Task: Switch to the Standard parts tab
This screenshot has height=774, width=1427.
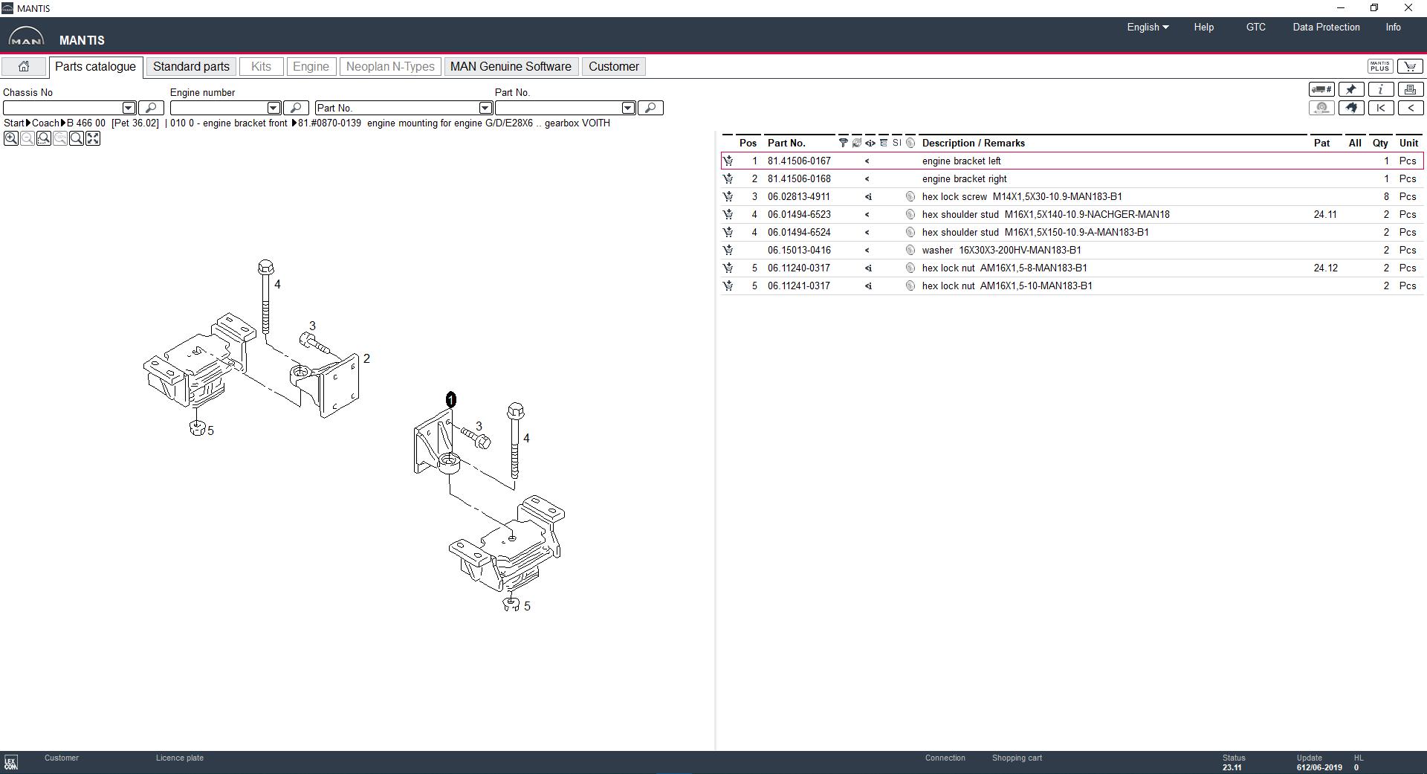Action: pyautogui.click(x=191, y=66)
